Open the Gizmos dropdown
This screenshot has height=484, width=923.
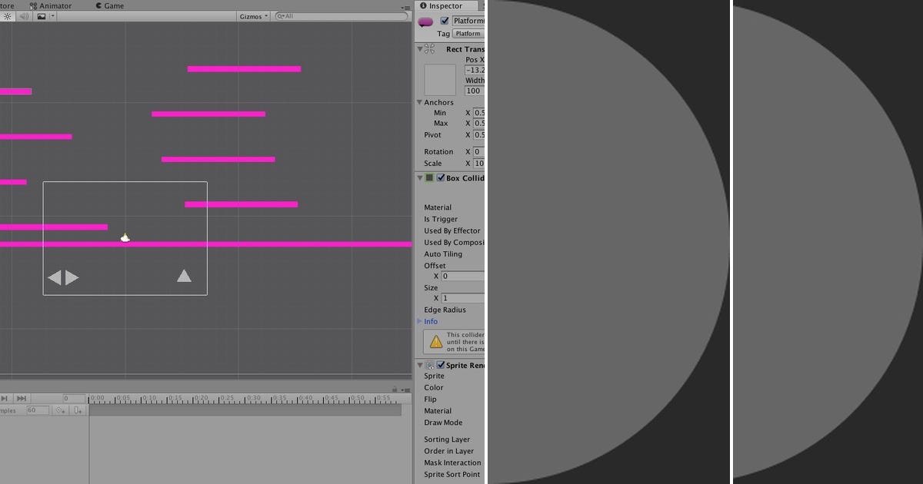tap(253, 15)
